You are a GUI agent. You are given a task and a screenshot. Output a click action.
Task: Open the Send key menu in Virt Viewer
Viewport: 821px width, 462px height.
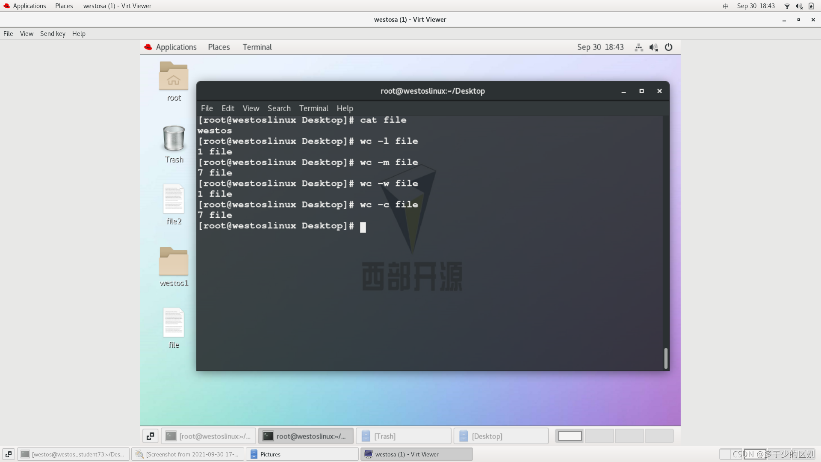[x=53, y=34]
